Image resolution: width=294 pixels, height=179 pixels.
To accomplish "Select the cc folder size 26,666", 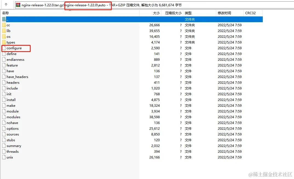I will 155,25.
